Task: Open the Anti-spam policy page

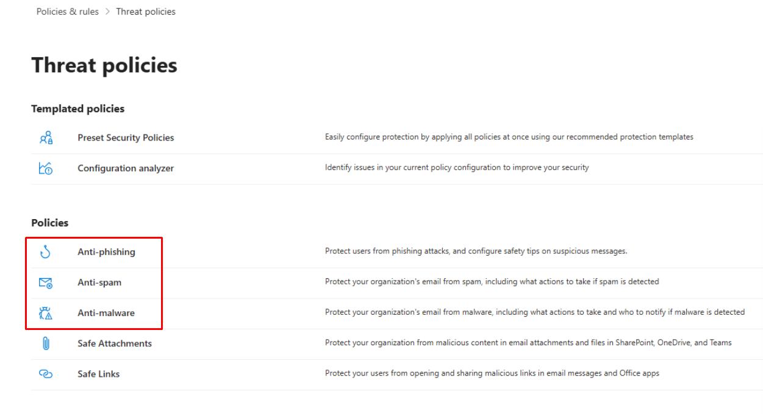Action: 99,282
